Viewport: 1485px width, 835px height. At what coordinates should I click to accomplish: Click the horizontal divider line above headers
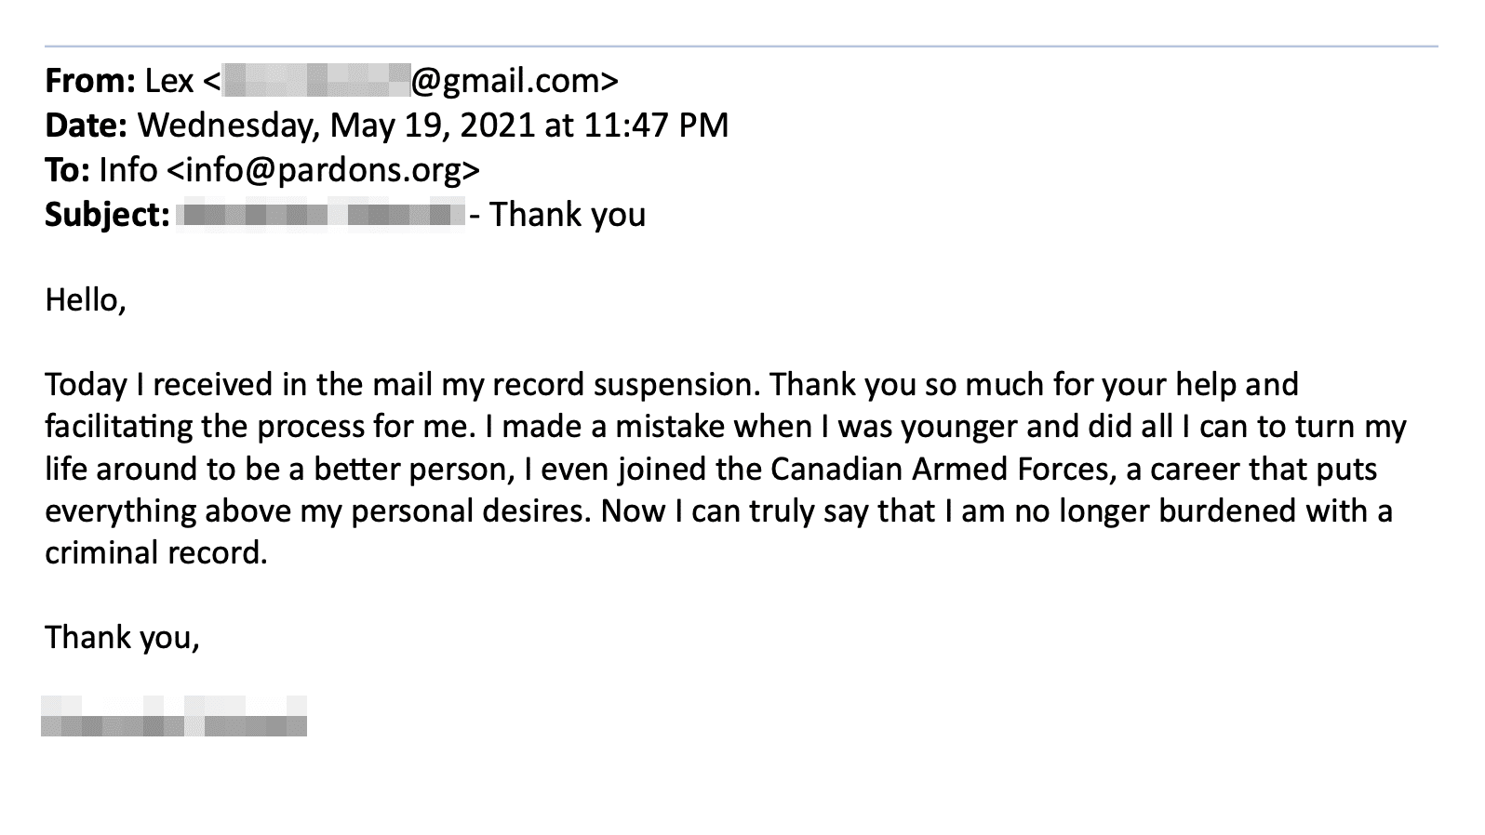[741, 46]
